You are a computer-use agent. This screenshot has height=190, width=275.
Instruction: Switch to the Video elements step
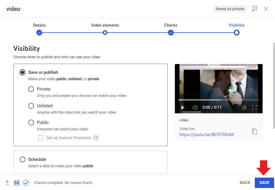(x=105, y=33)
